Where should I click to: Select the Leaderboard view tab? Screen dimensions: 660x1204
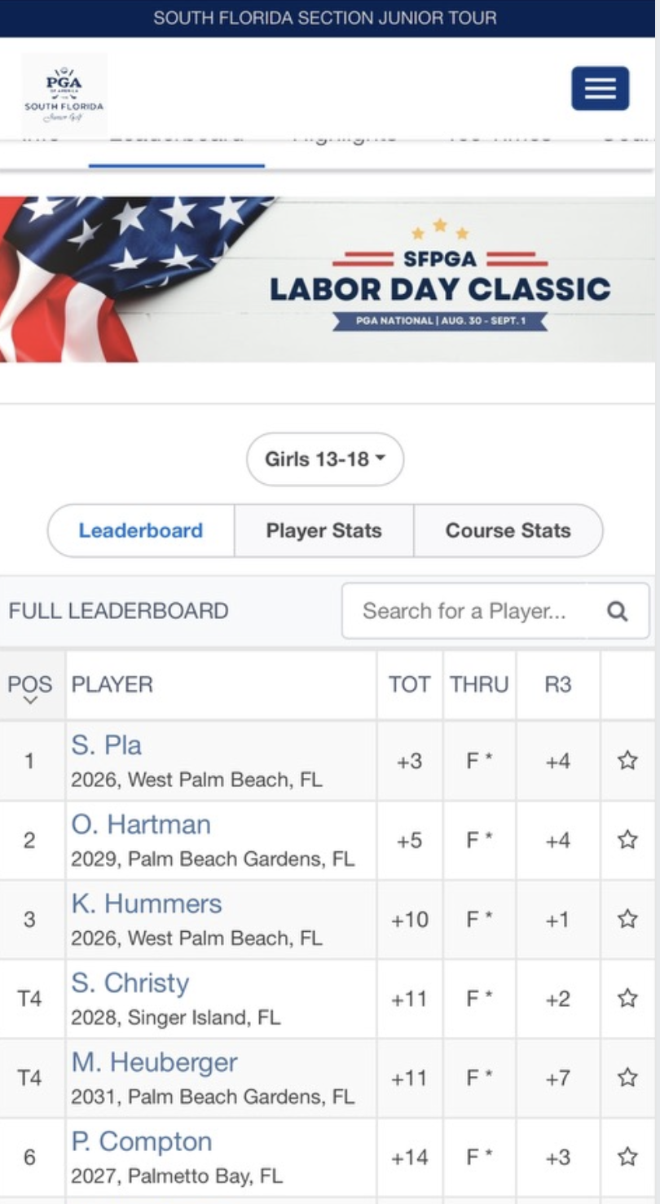click(141, 530)
